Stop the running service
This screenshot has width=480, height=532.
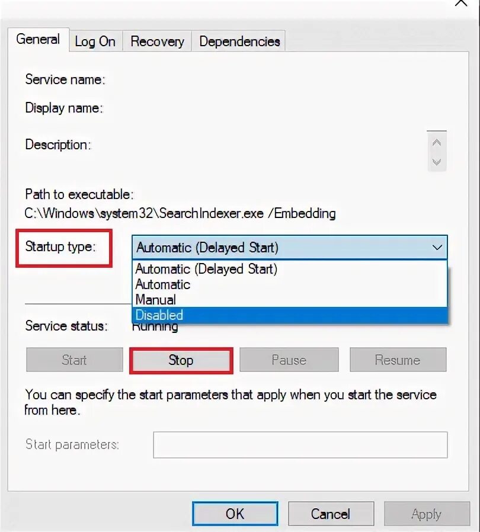(x=181, y=360)
